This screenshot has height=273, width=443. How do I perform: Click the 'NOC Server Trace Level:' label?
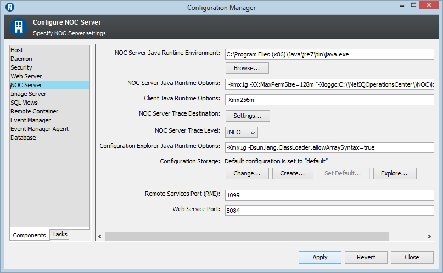(187, 130)
